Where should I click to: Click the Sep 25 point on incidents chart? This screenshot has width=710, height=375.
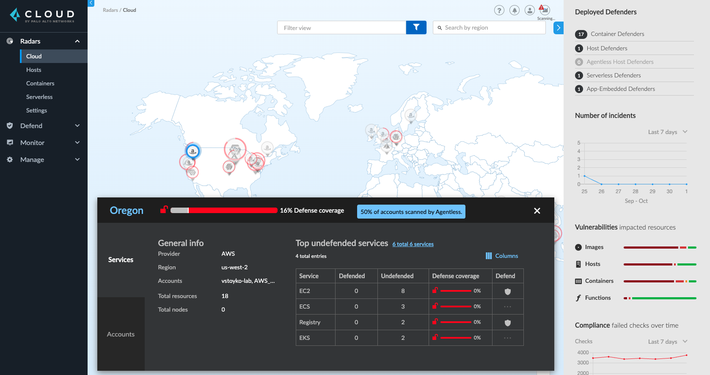(x=584, y=176)
